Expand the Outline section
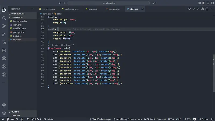Screen dimensions: 215x121 (x=15, y=112)
